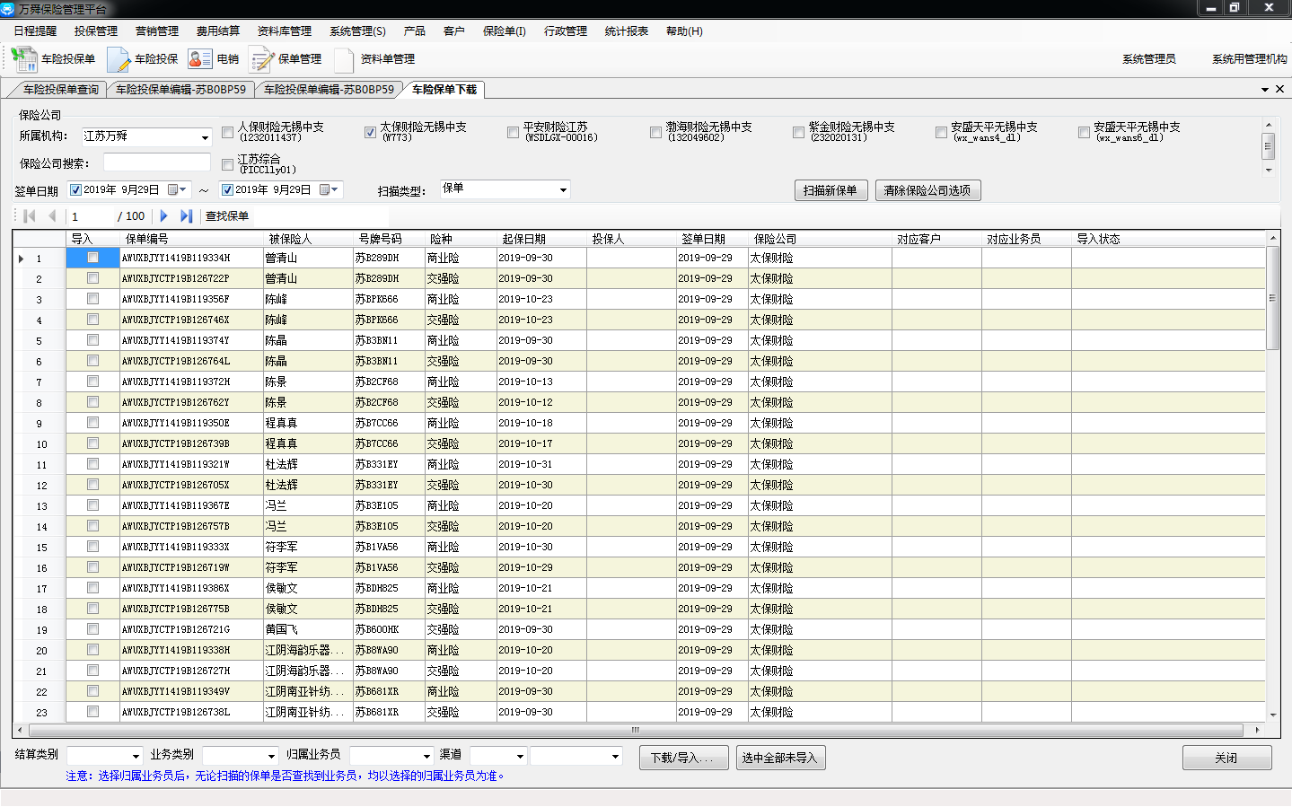
Task: Click 扫描新保单 button
Action: tap(831, 191)
